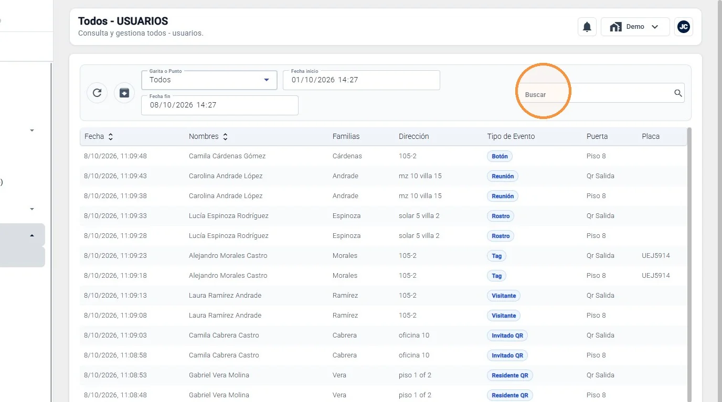Collapse the expanded sidebar menu arrow
The height and width of the screenshot is (402, 722).
pyautogui.click(x=32, y=236)
